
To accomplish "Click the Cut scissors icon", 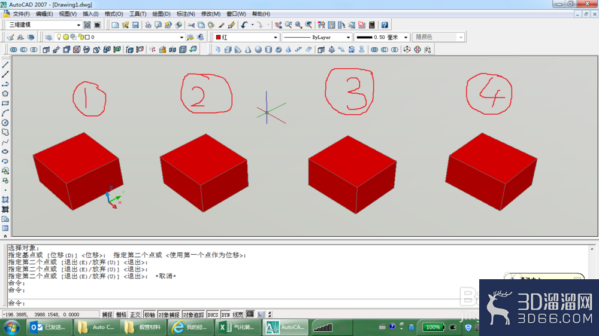I will tap(191, 25).
